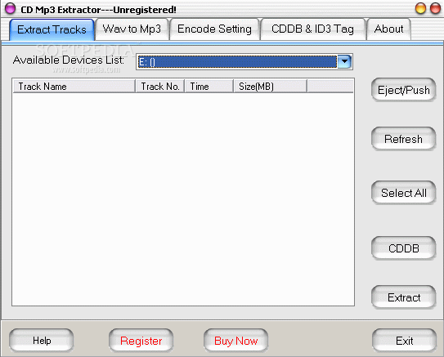The height and width of the screenshot is (357, 444).
Task: Sort by Size(MB) column header
Action: (271, 87)
